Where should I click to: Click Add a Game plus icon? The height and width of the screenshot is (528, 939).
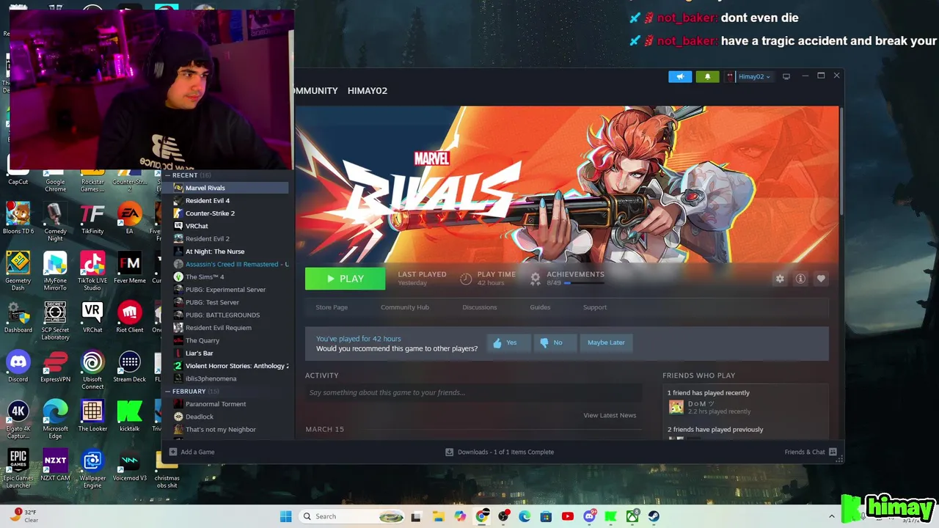click(x=173, y=452)
